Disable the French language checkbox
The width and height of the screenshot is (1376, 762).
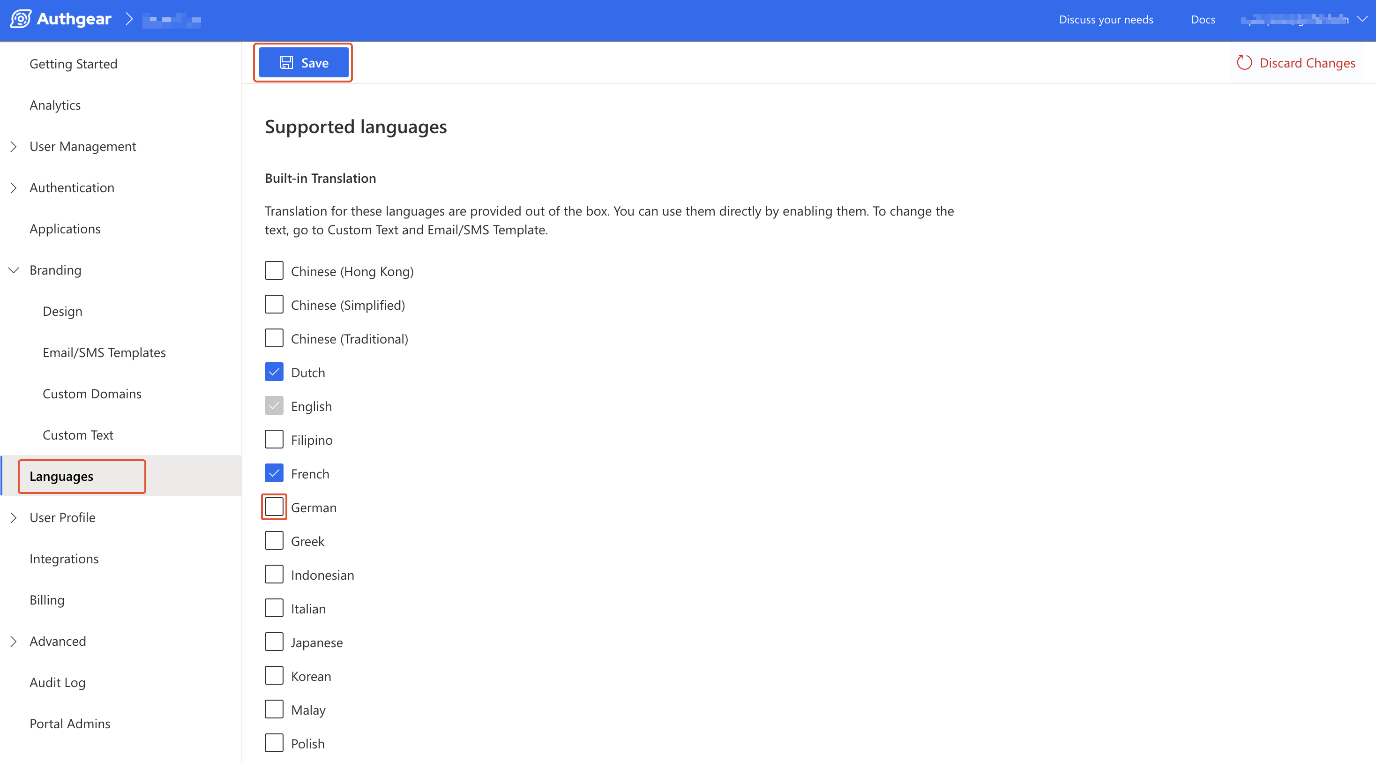click(274, 473)
